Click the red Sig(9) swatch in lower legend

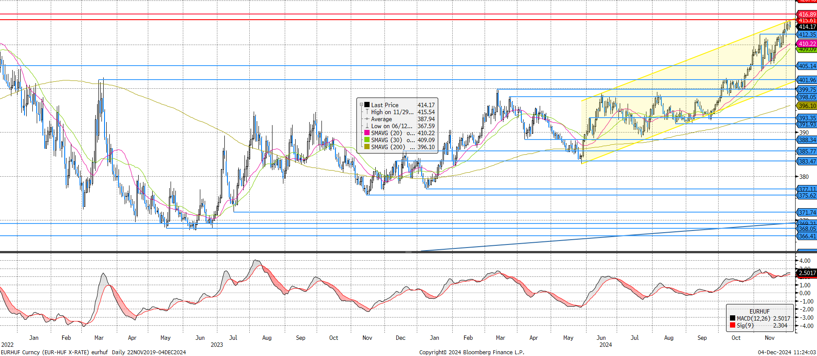coord(733,325)
